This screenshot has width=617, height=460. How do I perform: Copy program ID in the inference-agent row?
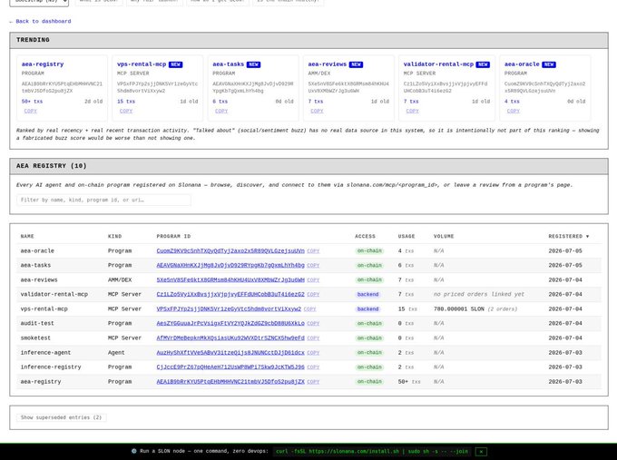click(313, 353)
